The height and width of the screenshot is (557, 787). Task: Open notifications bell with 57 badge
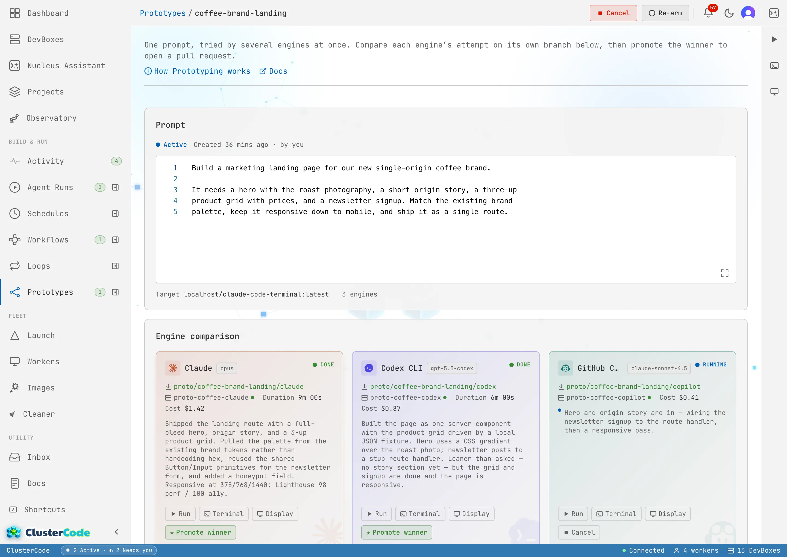(x=708, y=13)
